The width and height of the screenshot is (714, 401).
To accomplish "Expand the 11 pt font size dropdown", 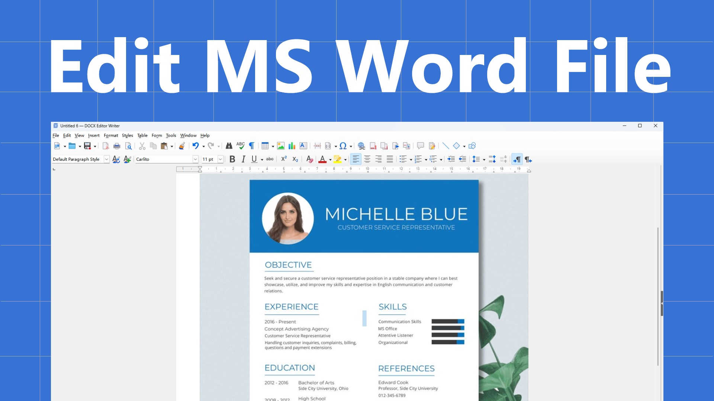I will pos(220,159).
